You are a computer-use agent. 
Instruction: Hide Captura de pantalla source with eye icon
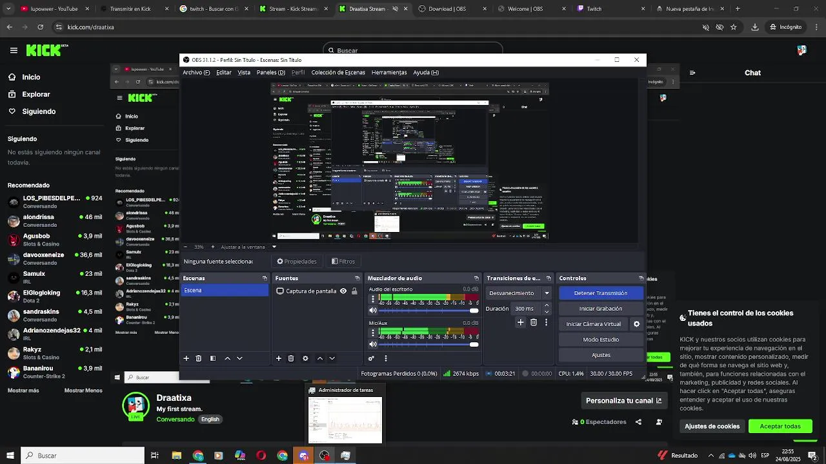(x=343, y=291)
